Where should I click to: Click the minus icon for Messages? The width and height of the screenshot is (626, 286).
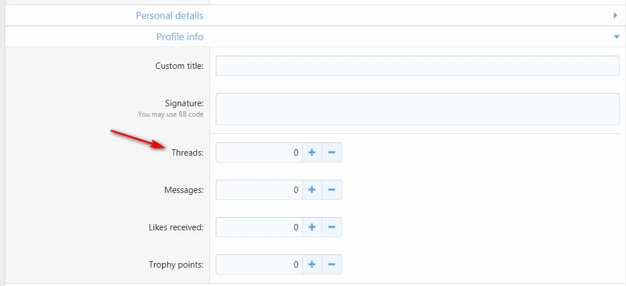tap(331, 190)
